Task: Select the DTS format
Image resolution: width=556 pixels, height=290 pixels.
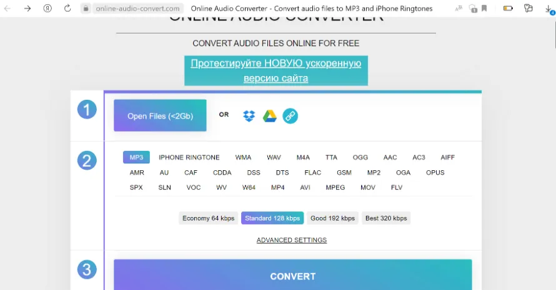Action: (282, 173)
